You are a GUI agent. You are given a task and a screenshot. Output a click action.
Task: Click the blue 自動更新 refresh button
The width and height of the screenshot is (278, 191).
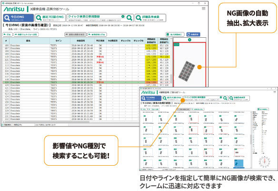(193, 34)
